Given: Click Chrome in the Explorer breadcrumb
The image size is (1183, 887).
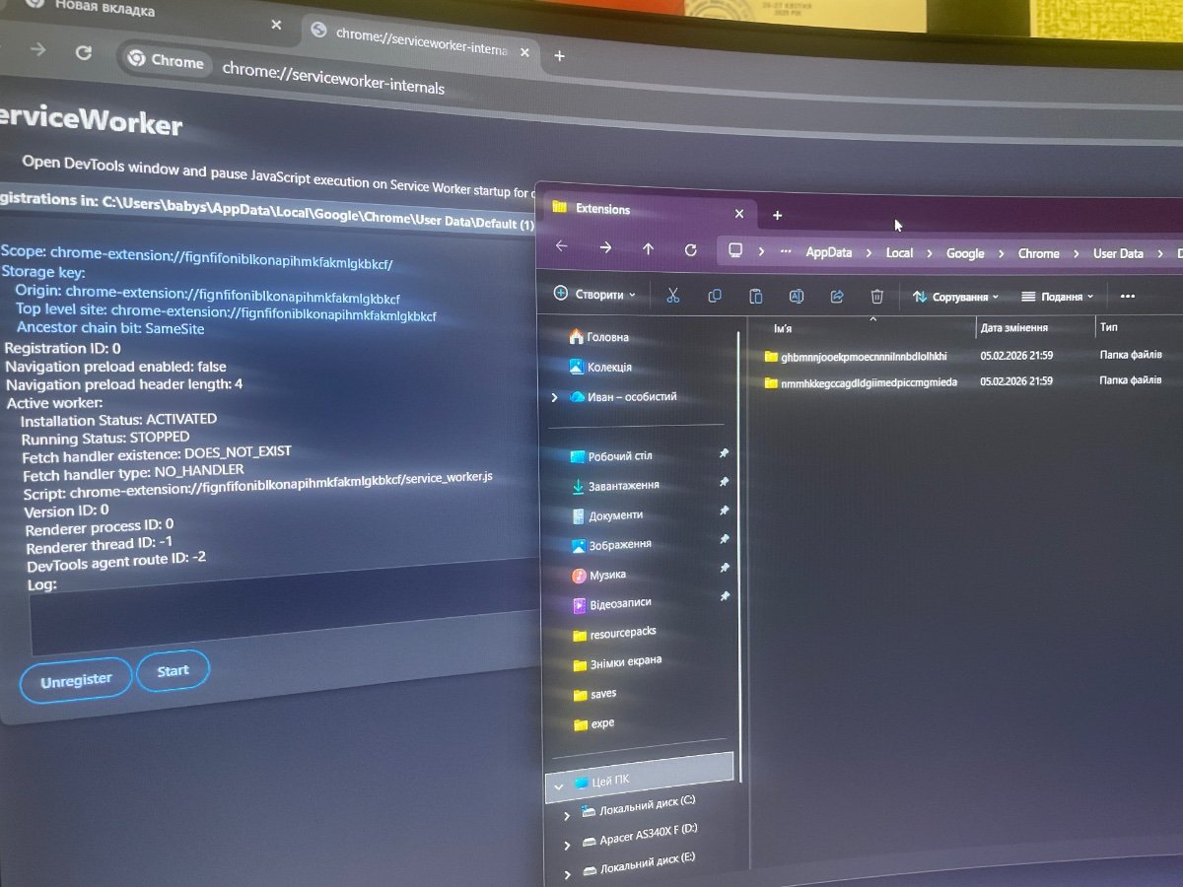Looking at the screenshot, I should [x=1038, y=253].
